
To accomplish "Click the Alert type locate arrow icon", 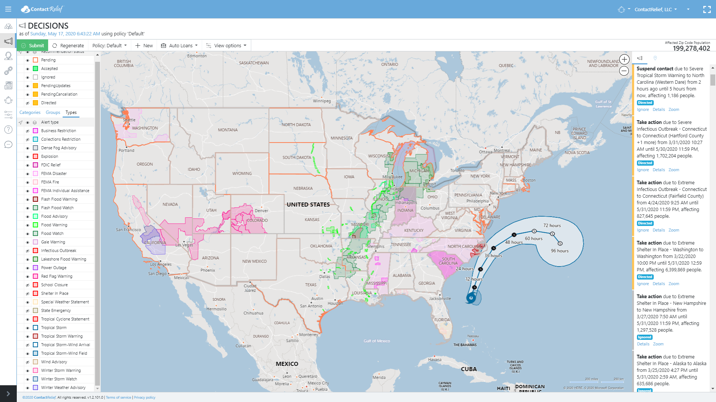I will (x=21, y=122).
